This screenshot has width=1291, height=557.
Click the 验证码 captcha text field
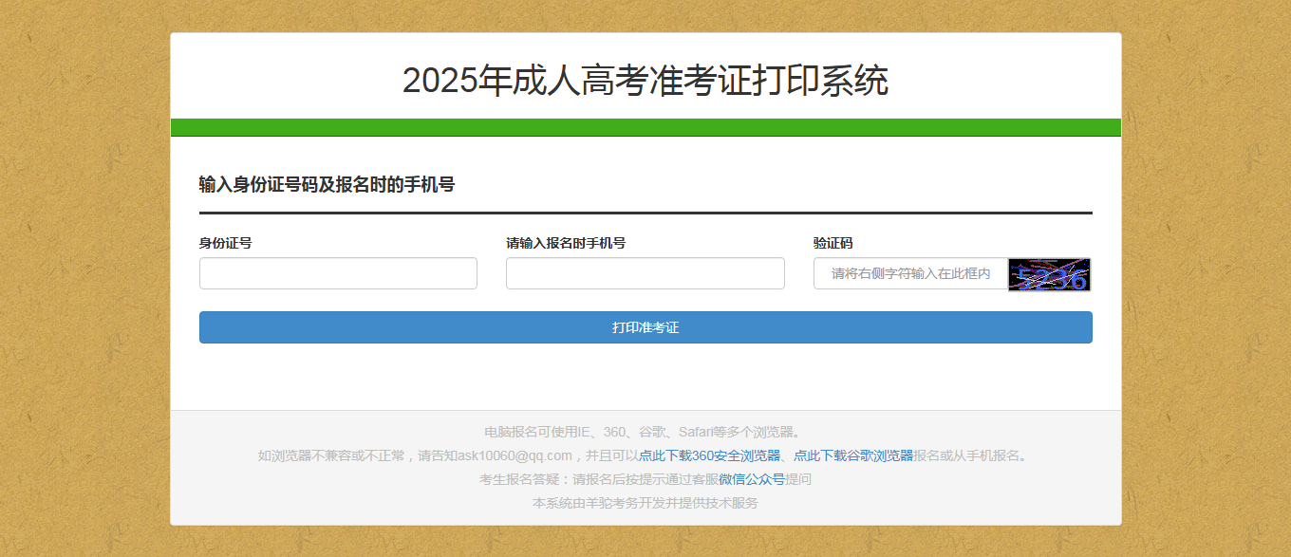(910, 273)
